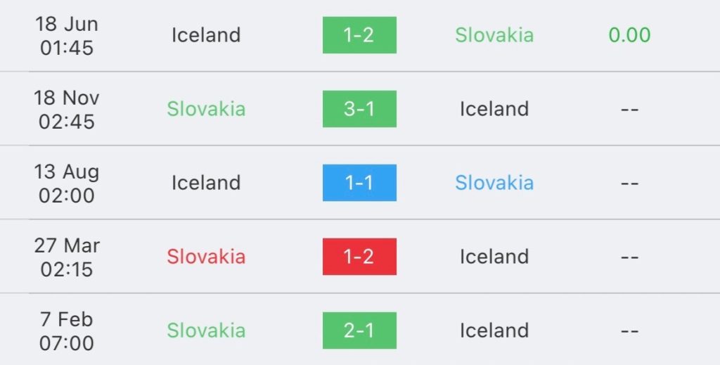
Task: Select Iceland in the 7 Feb match
Action: (x=494, y=331)
